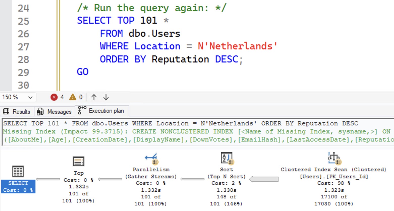Click arrow between Top and SELECT operators
The height and width of the screenshot is (211, 394).
tap(48, 179)
